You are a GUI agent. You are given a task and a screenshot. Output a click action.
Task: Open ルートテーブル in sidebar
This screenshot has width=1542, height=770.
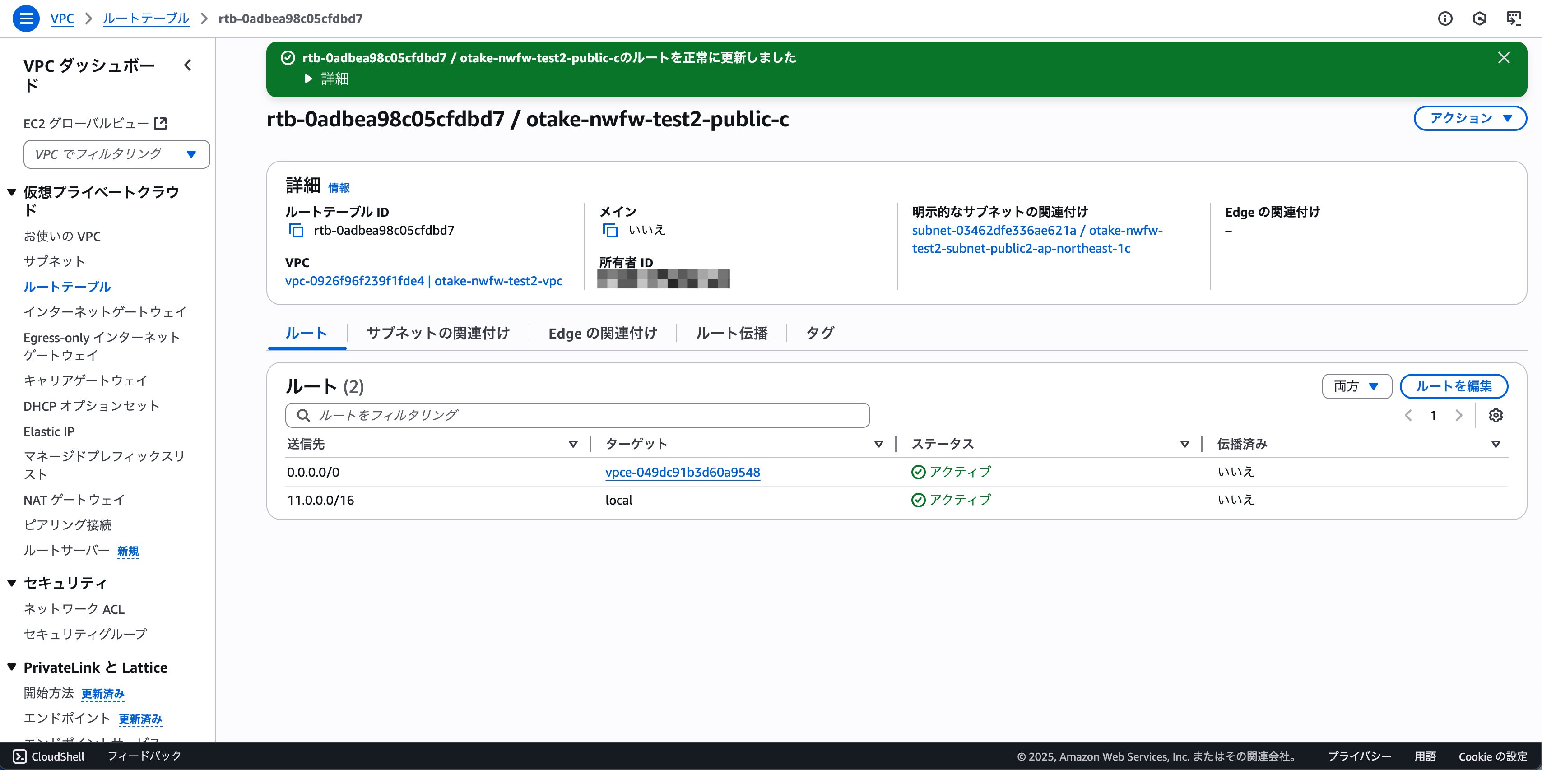coord(67,287)
